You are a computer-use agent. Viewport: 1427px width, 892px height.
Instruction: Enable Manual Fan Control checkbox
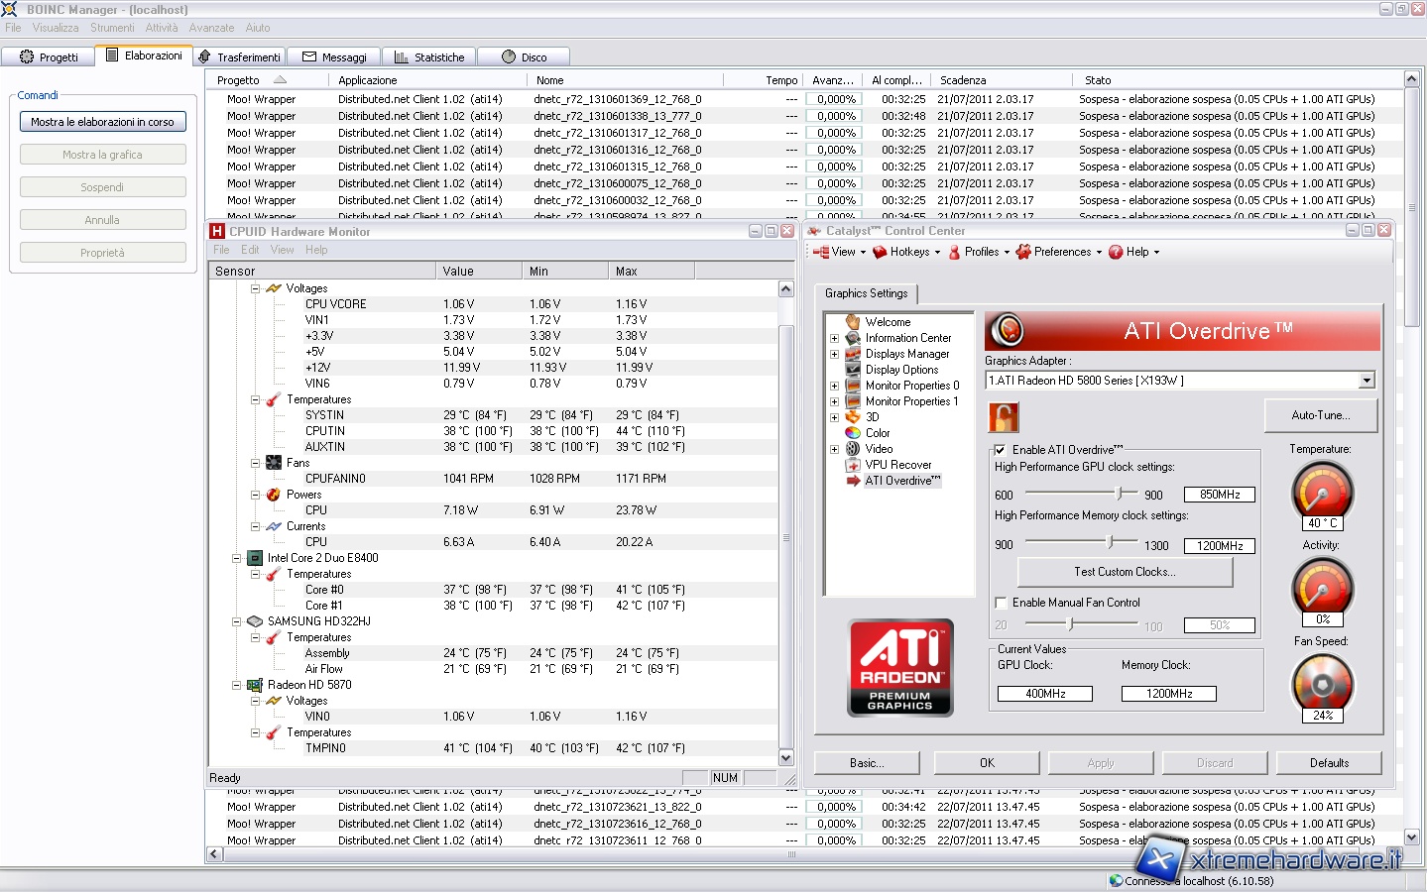click(x=1001, y=603)
